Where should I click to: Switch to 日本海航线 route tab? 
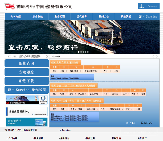[x=146, y=123]
